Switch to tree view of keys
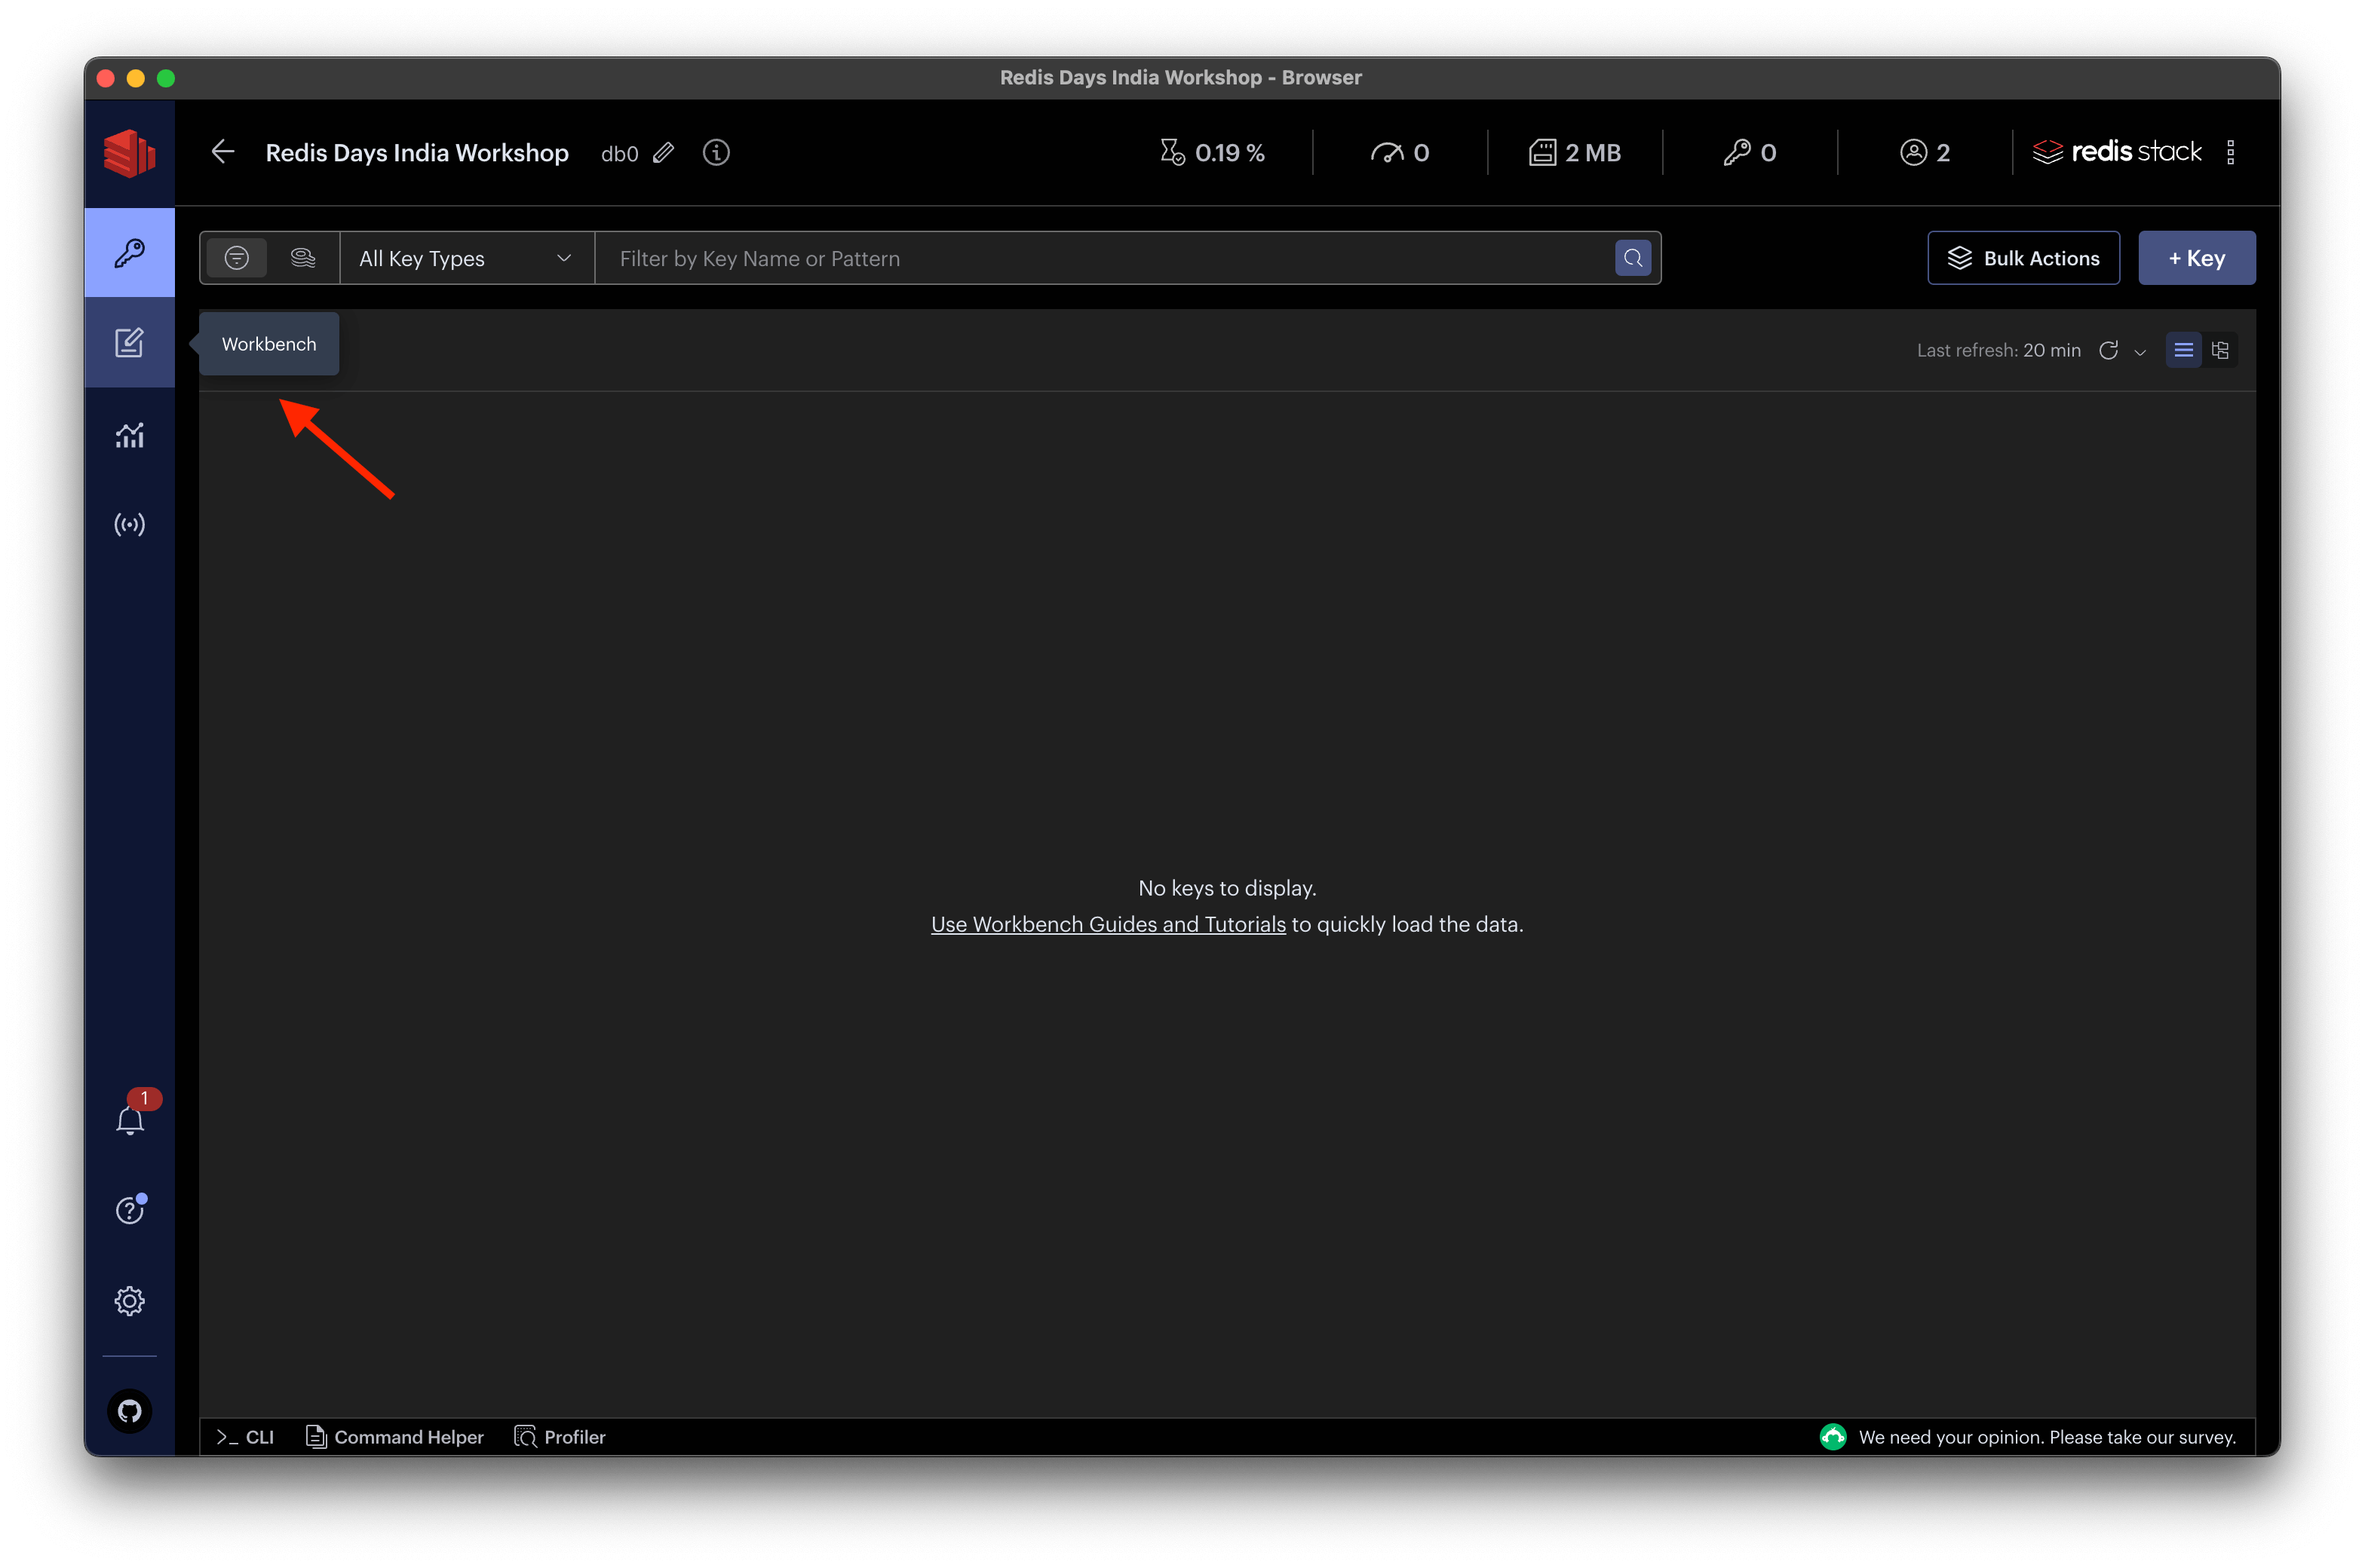 2220,350
